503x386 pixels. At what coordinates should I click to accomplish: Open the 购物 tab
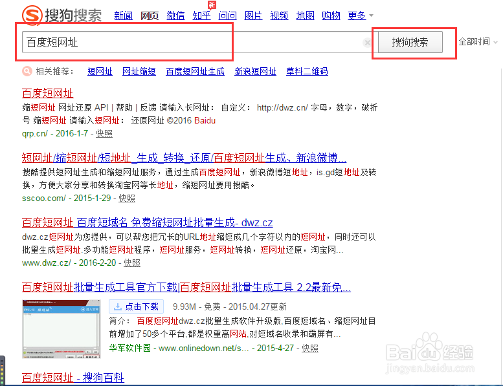tap(331, 16)
